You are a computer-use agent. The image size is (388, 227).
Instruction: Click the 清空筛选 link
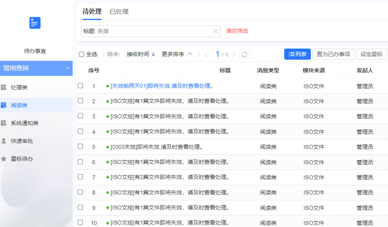237,31
